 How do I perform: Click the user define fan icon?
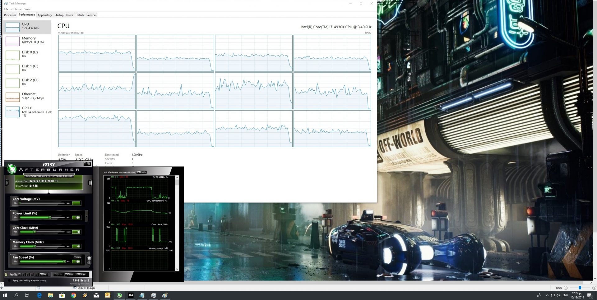pyautogui.click(x=89, y=259)
